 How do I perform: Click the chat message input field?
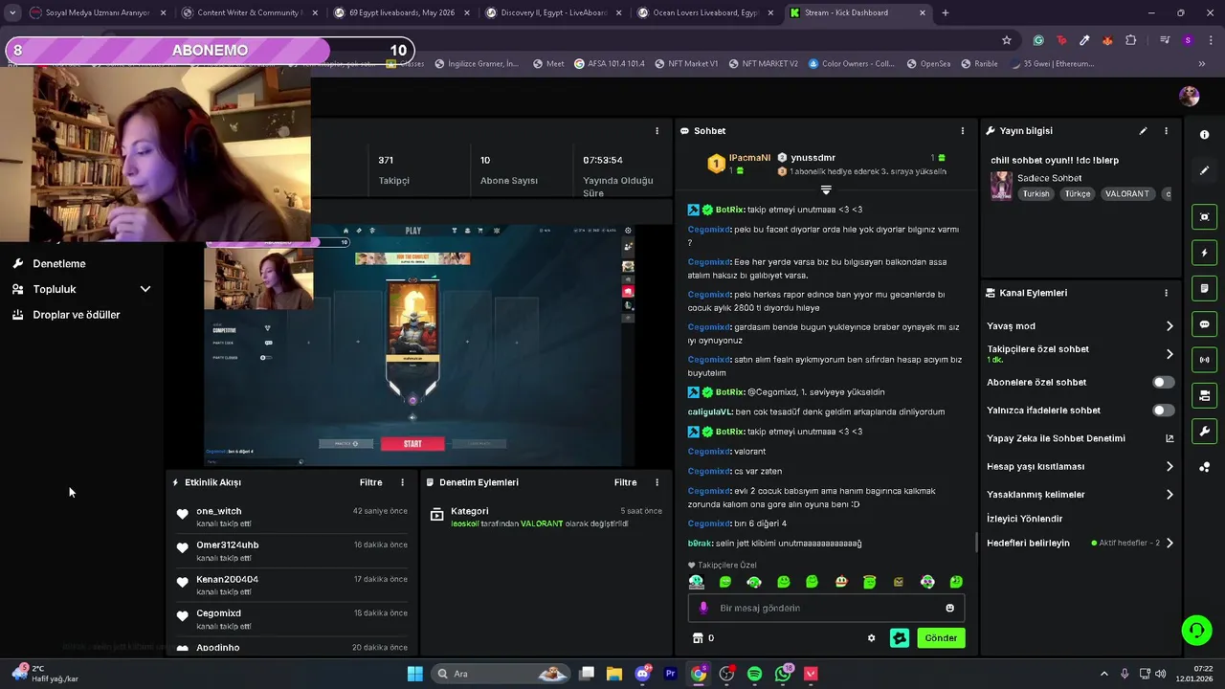pyautogui.click(x=826, y=608)
